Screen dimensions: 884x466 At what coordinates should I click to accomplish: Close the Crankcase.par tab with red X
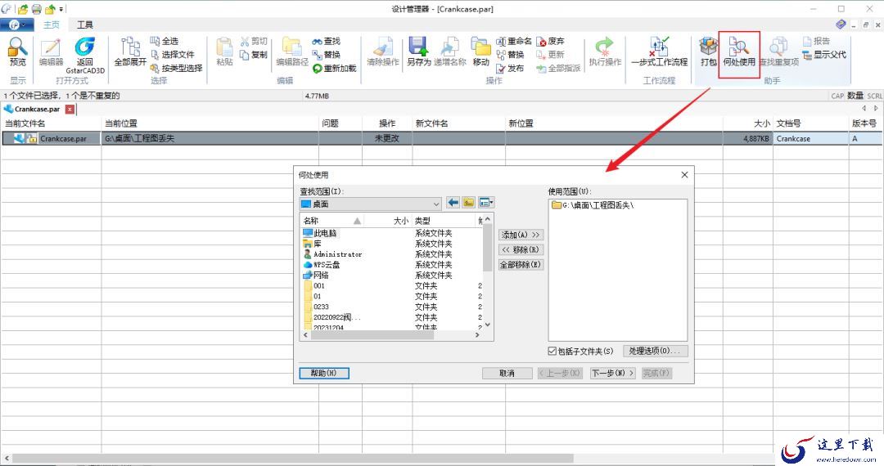(x=70, y=110)
